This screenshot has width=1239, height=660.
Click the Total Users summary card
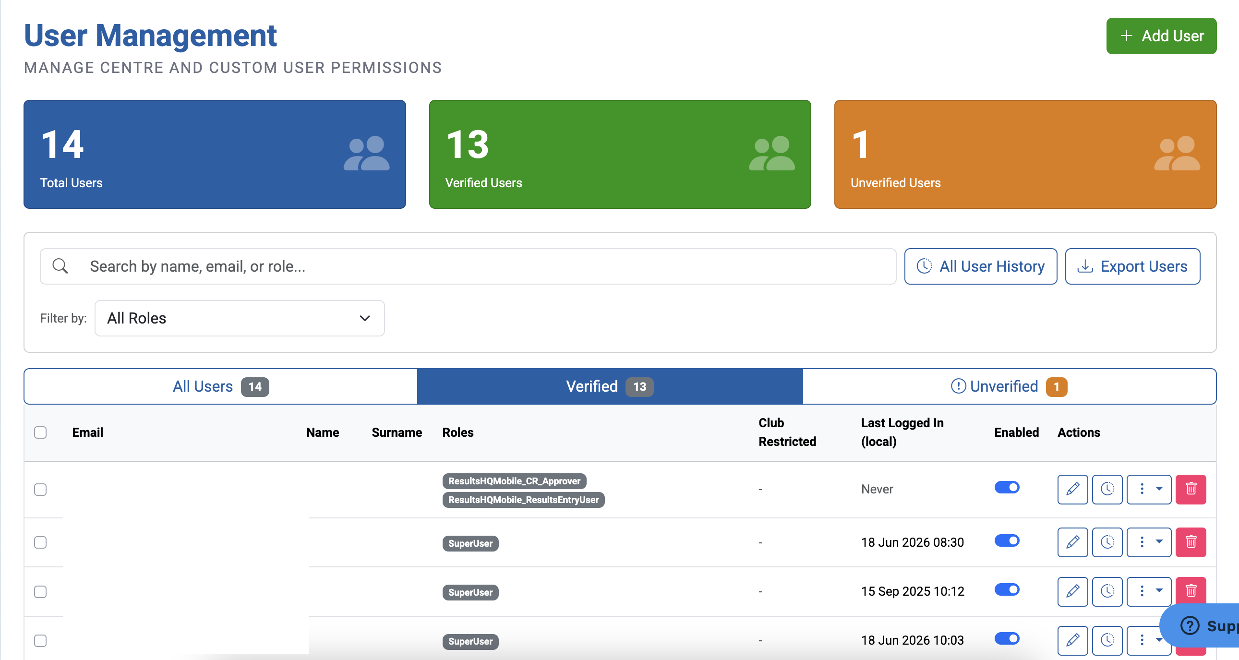click(215, 155)
